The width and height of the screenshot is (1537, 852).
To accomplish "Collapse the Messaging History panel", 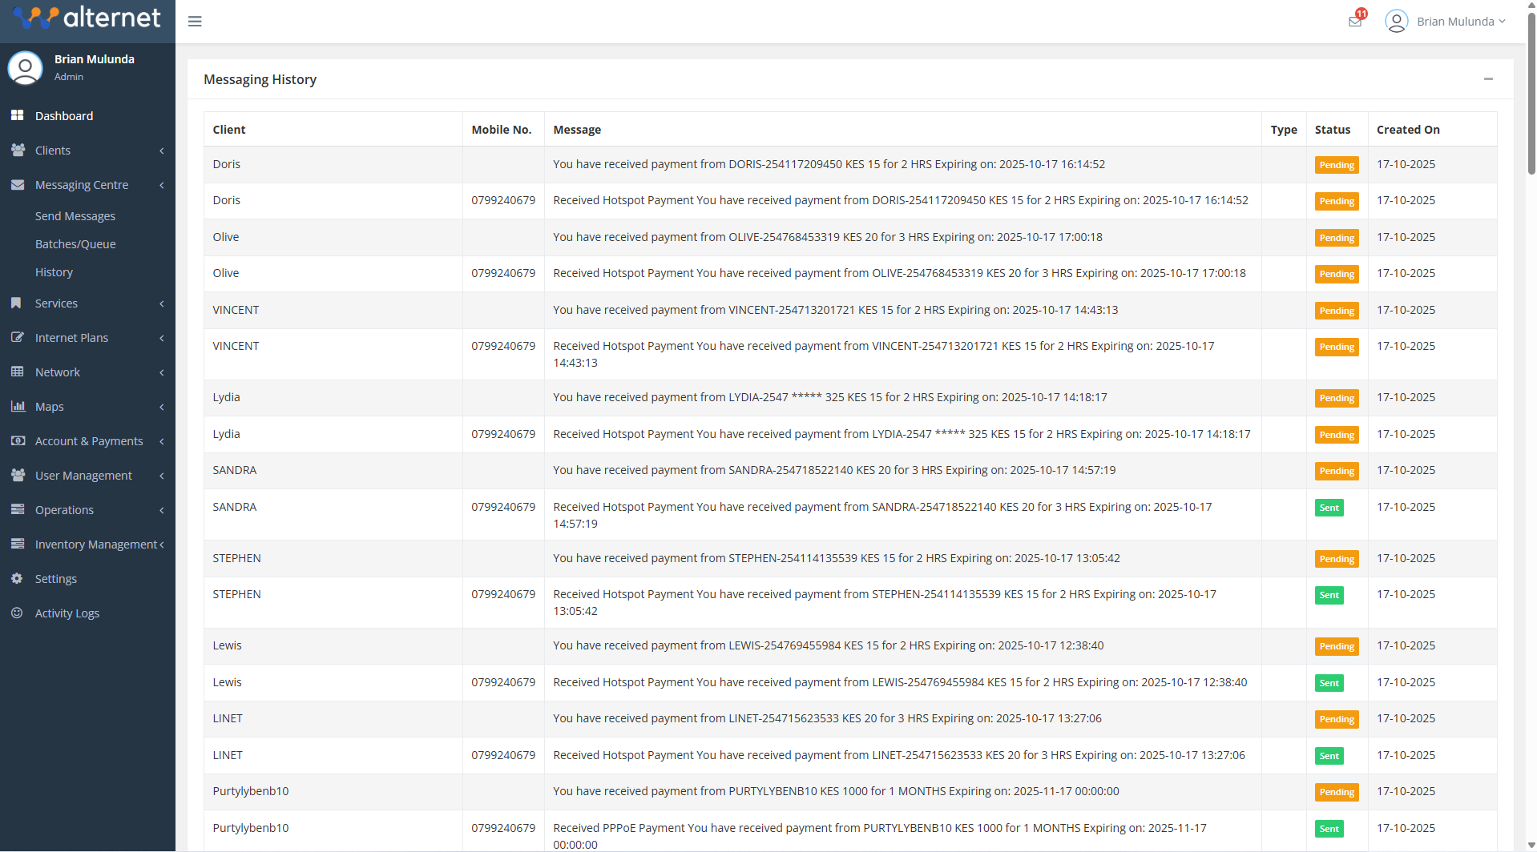I will (x=1488, y=78).
